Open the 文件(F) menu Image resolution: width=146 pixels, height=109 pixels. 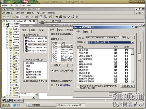(10, 13)
